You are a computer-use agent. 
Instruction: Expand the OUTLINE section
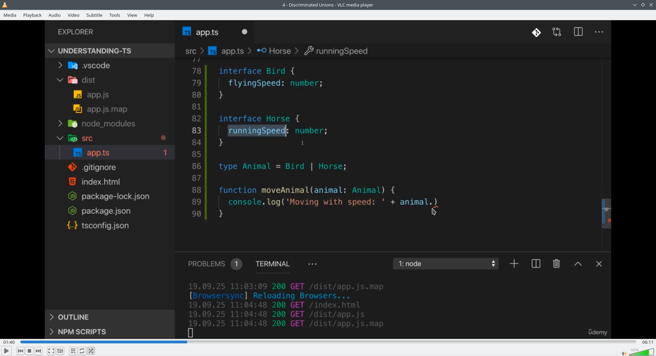[x=109, y=317]
